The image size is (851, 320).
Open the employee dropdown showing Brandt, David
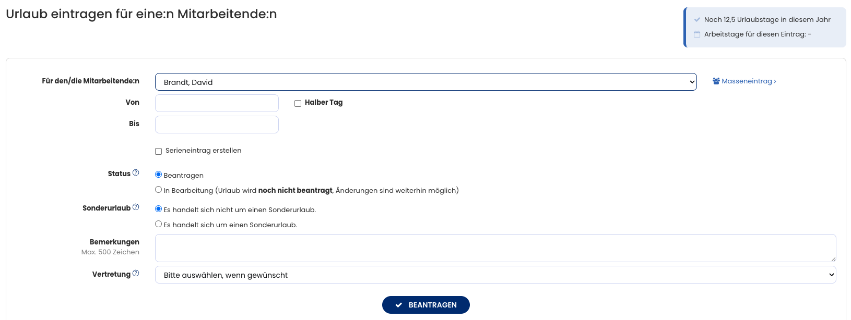pos(425,82)
